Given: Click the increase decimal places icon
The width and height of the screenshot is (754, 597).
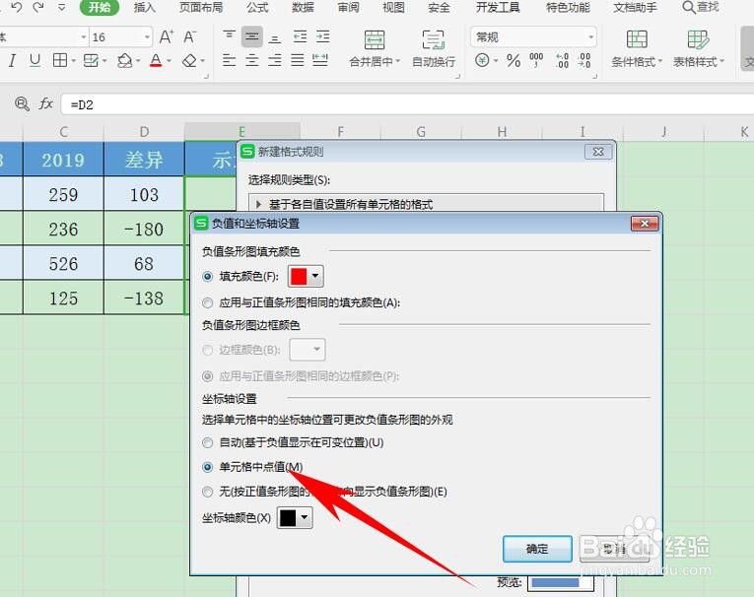Looking at the screenshot, I should (x=562, y=60).
